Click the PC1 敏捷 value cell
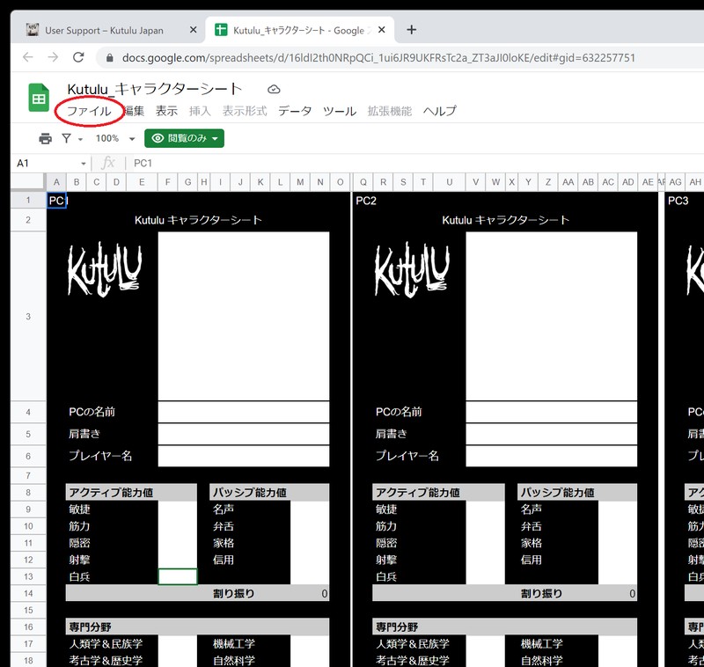704x667 pixels. point(178,509)
